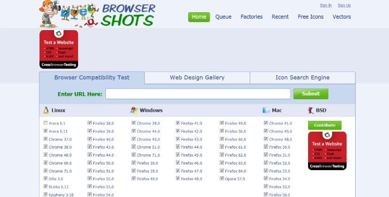Click the Mac Finder icon
Viewport: 389px width, 197px height.
click(x=266, y=110)
